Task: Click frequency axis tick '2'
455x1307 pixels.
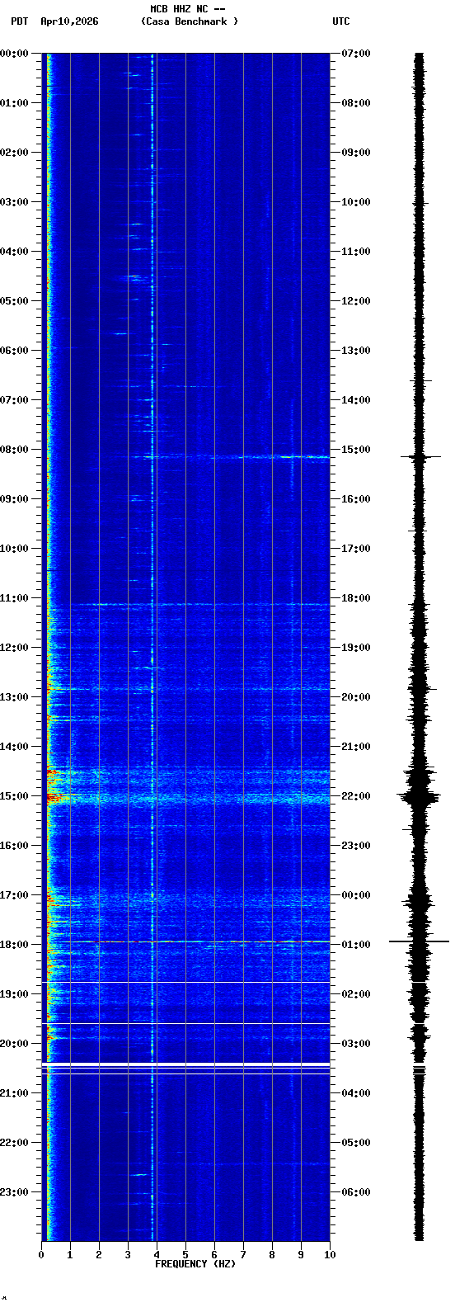Action: (x=99, y=1255)
